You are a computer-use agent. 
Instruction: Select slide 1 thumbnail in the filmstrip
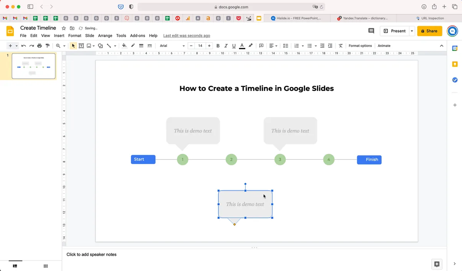coord(33,66)
